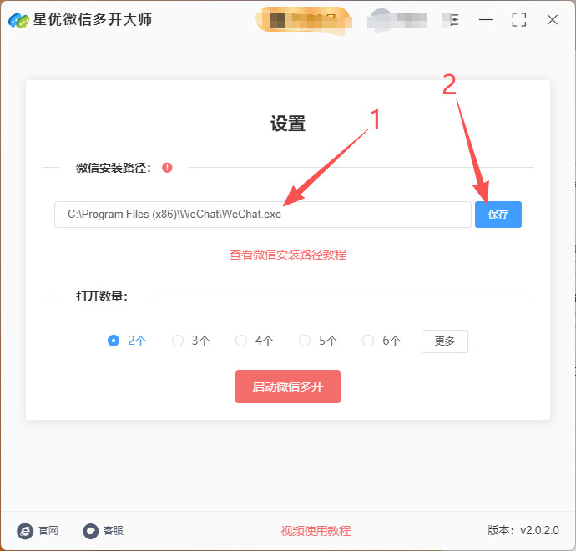Click the red warning info icon
This screenshot has height=551, width=576.
click(167, 168)
